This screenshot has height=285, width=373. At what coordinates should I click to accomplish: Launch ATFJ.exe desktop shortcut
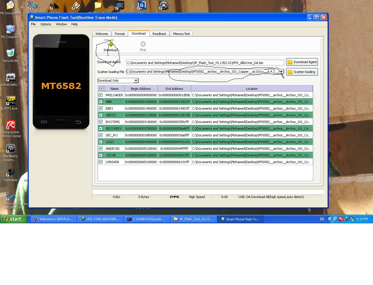coord(10,101)
